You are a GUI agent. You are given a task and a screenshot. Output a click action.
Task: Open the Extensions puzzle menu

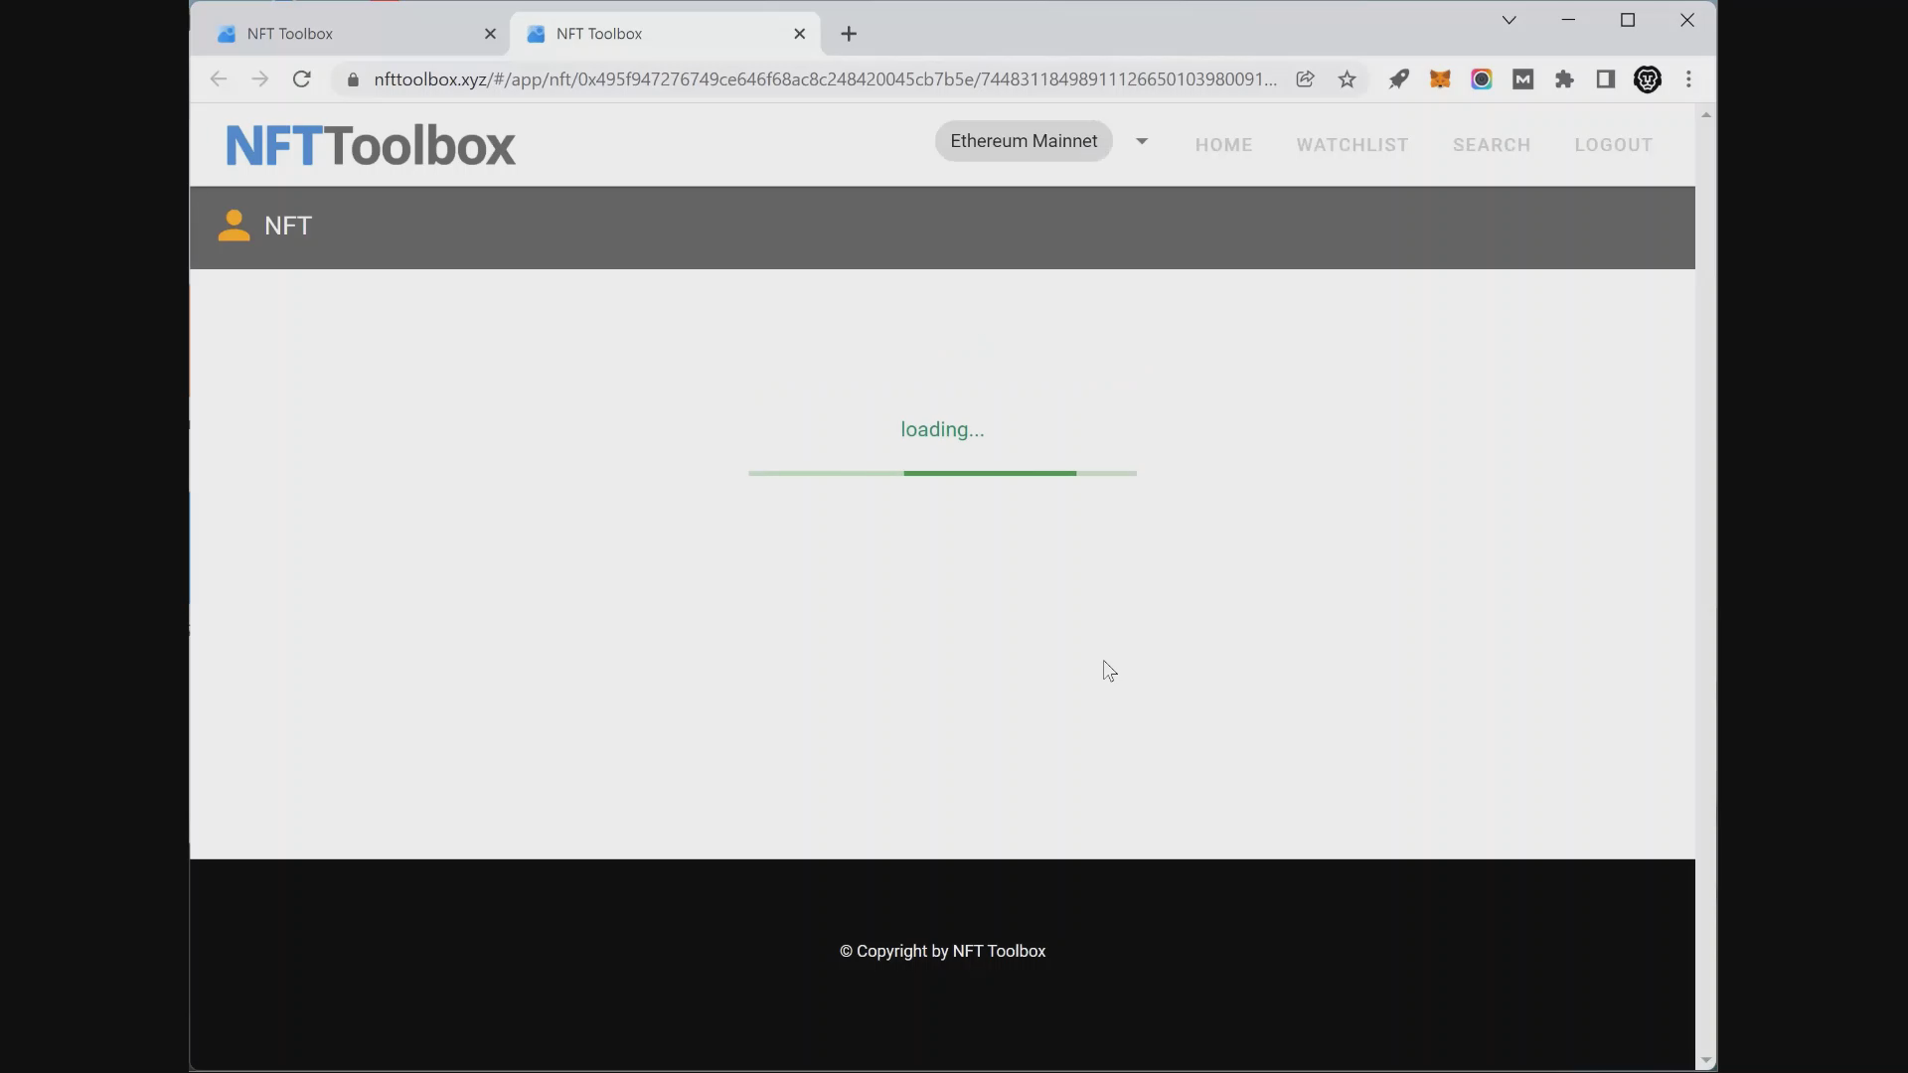click(x=1565, y=79)
